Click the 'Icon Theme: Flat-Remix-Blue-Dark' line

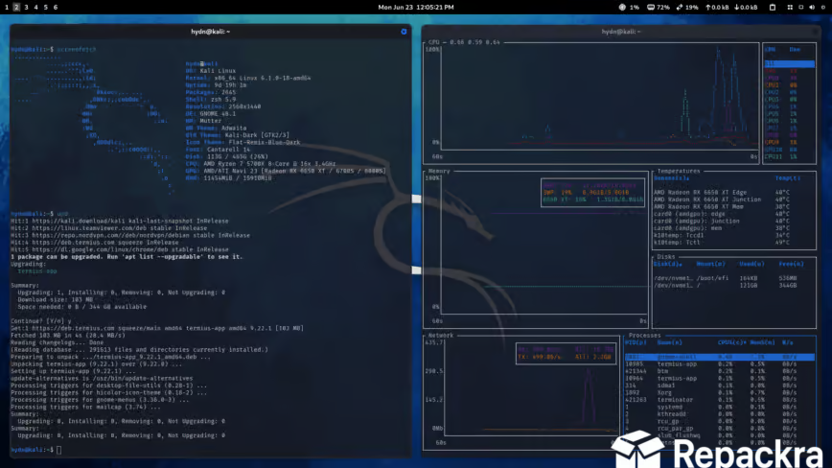pyautogui.click(x=243, y=143)
